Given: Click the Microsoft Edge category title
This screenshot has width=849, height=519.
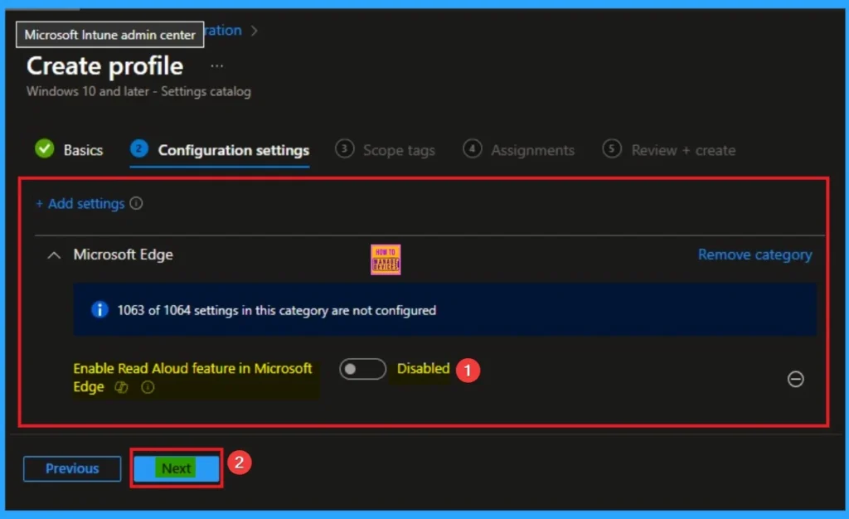Looking at the screenshot, I should pyautogui.click(x=124, y=255).
